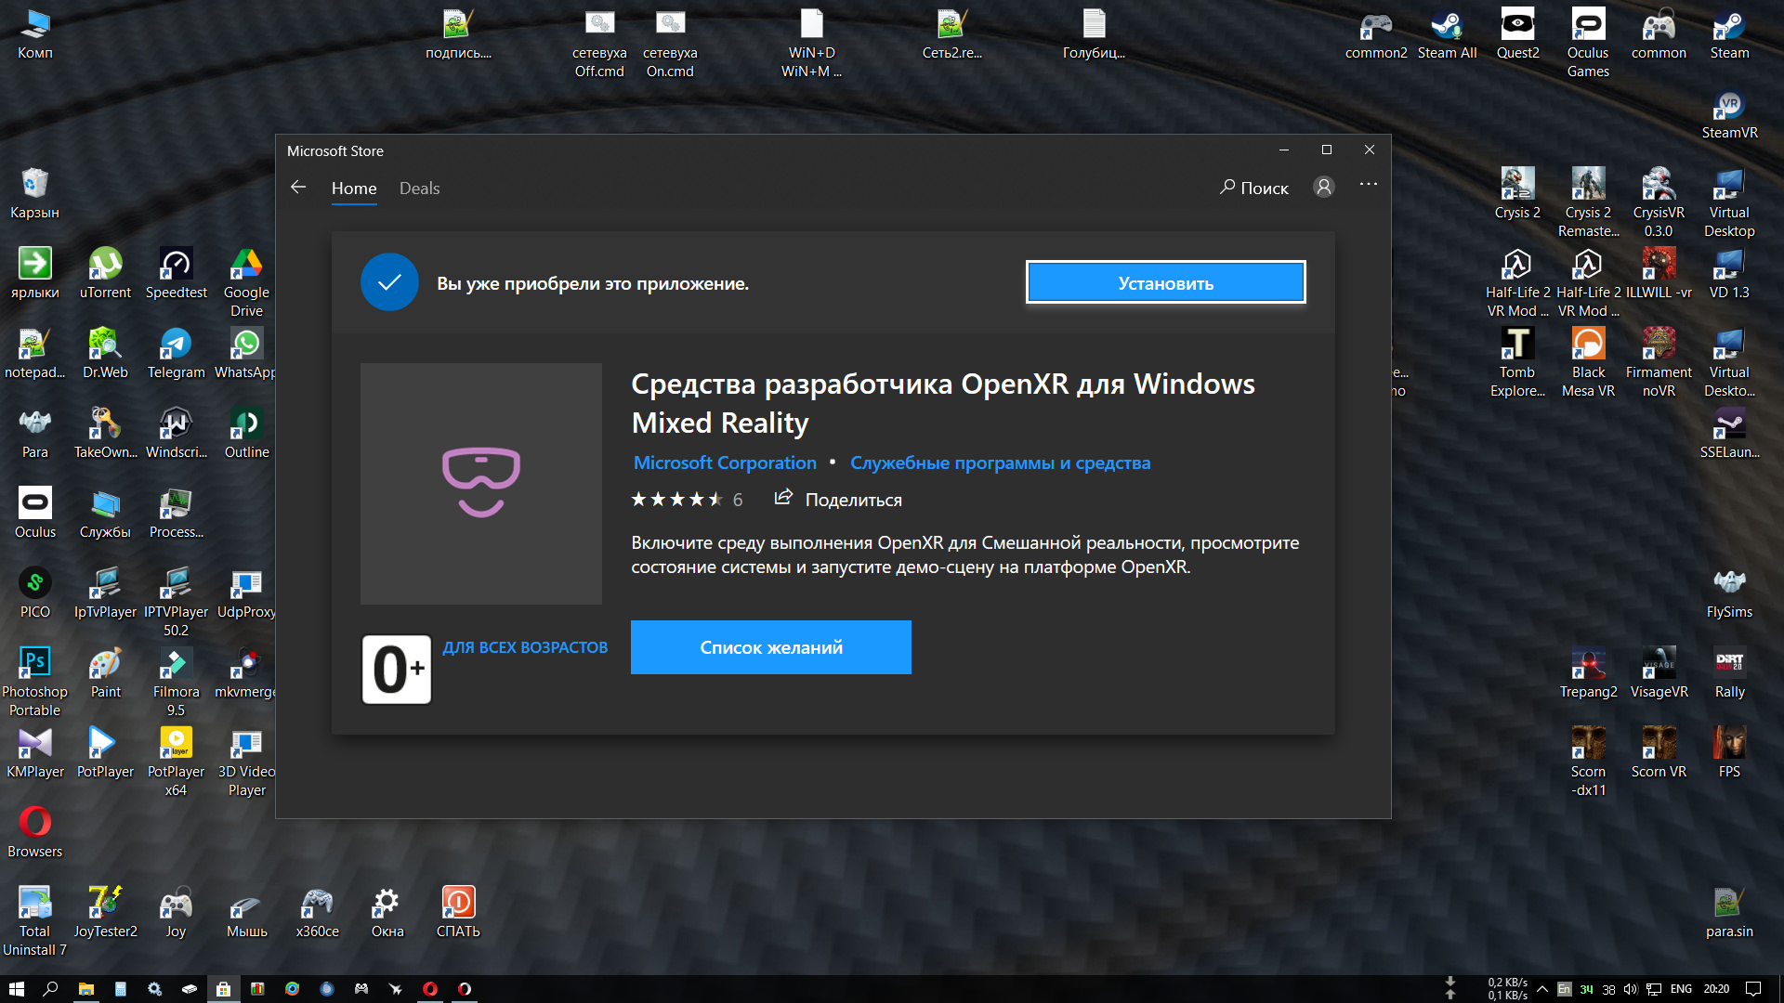1784x1003 pixels.
Task: Click the OpenXR headset app thumbnail
Action: [x=481, y=484]
